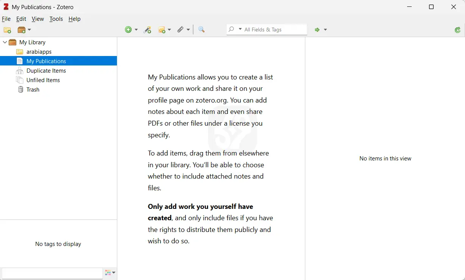Open the New Note dropdown arrow
465x280 pixels.
coord(170,30)
